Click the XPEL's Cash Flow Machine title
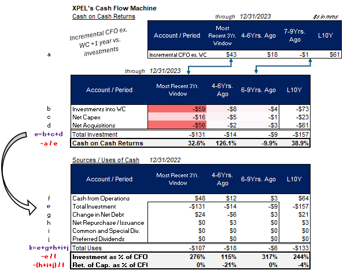Screen dimensions: 347x270 click(110, 8)
